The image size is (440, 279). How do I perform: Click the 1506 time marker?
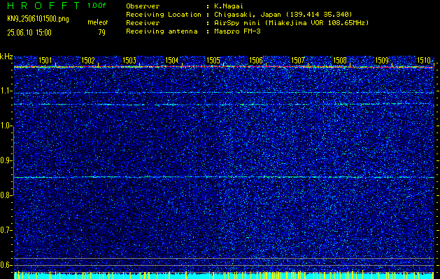click(256, 61)
